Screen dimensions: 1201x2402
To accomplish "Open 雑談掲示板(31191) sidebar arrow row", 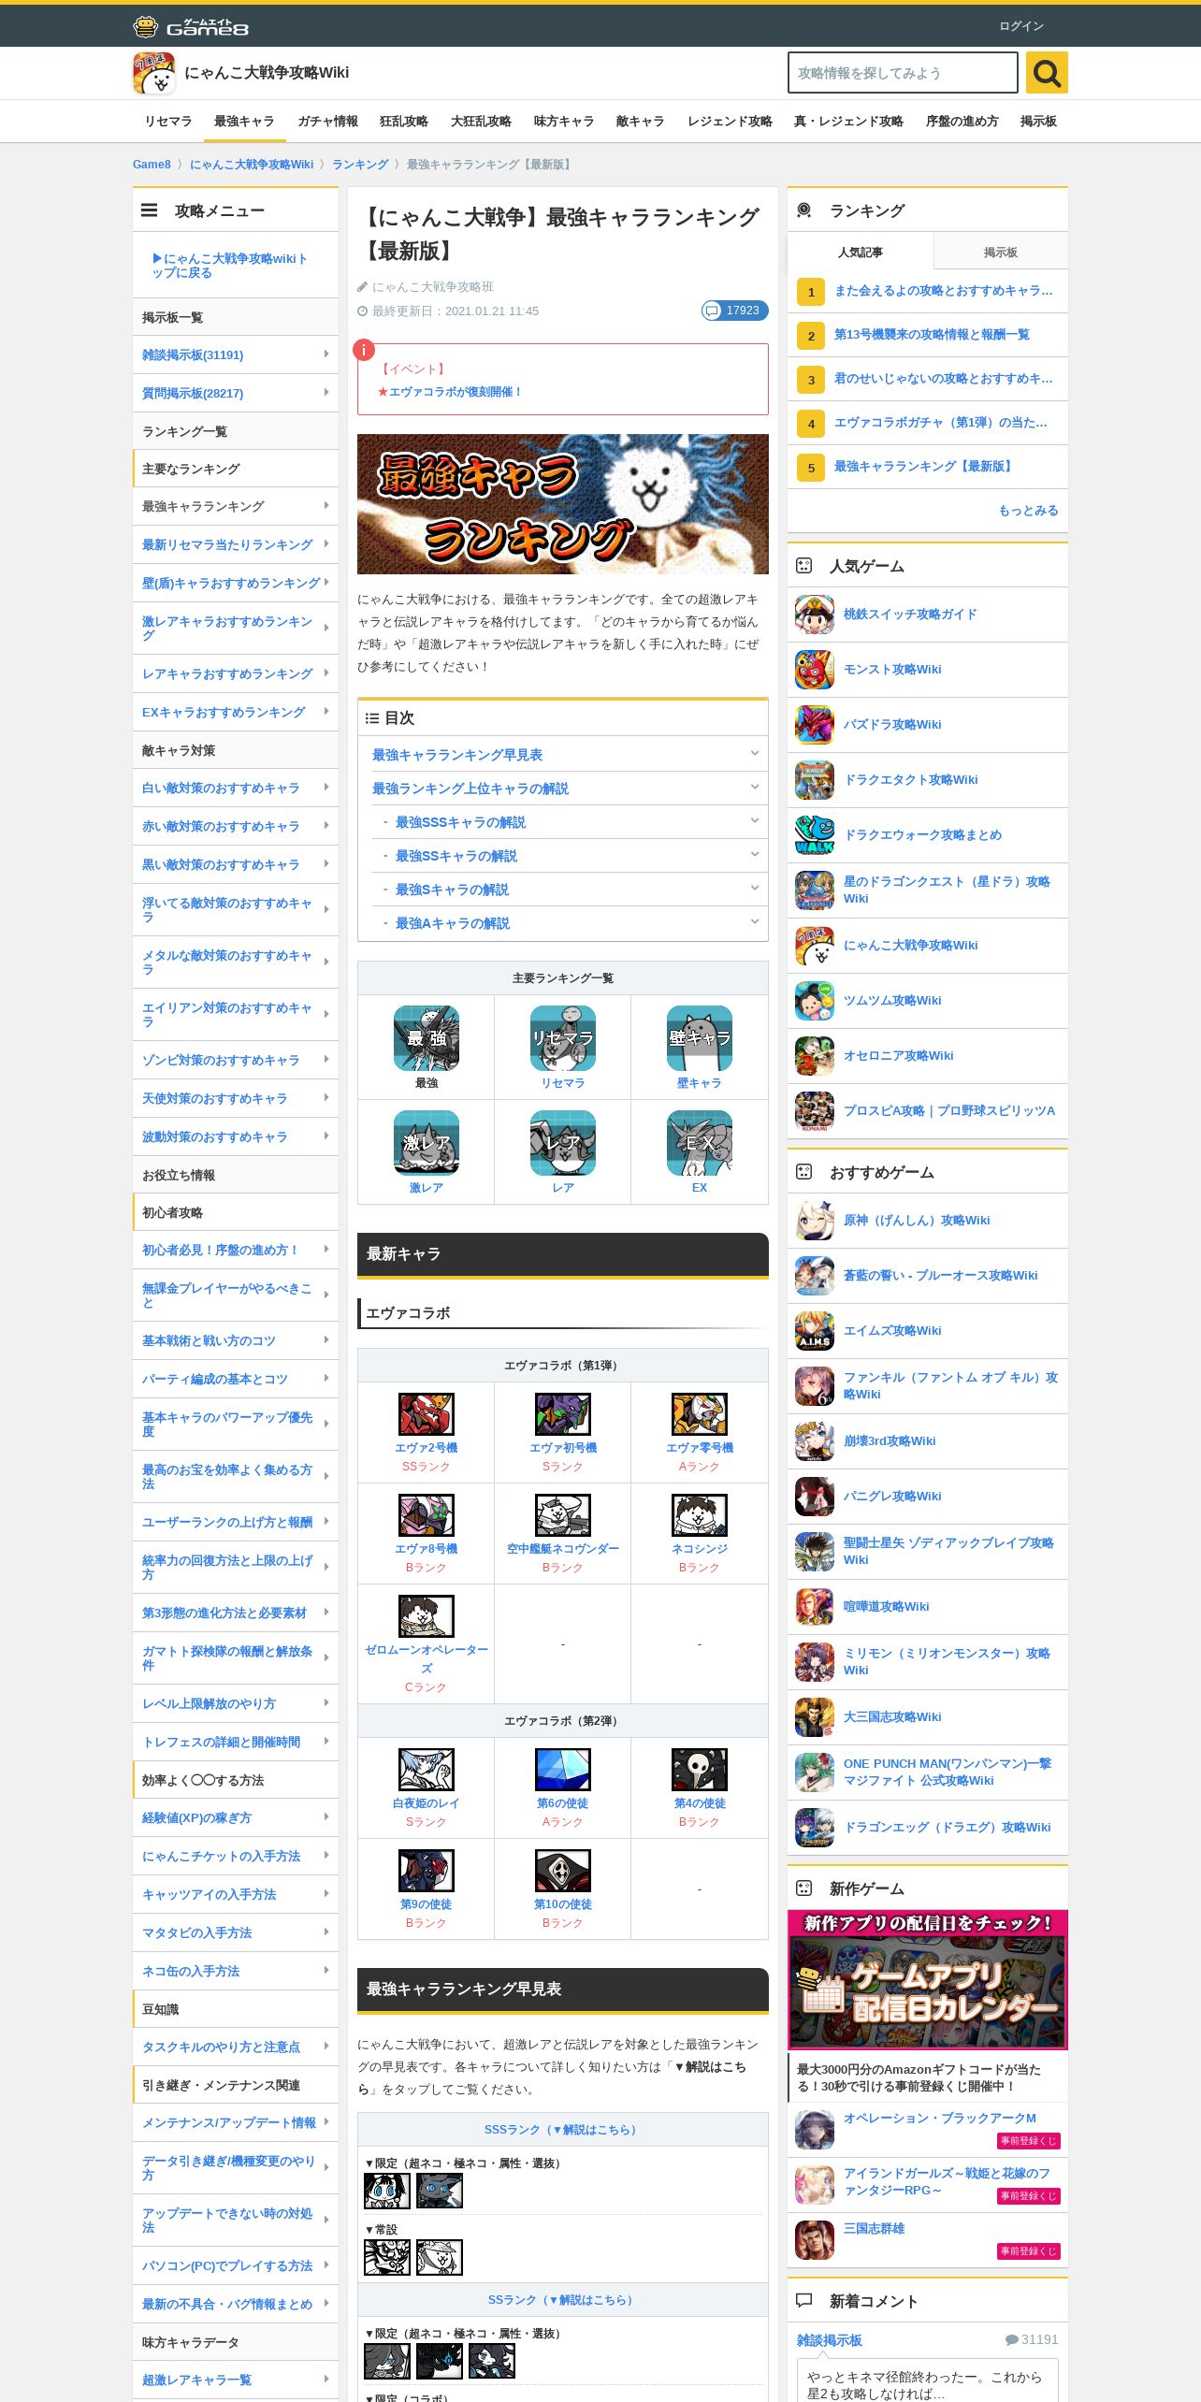I will [236, 355].
